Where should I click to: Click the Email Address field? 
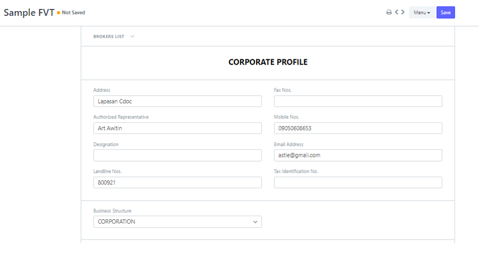[358, 155]
